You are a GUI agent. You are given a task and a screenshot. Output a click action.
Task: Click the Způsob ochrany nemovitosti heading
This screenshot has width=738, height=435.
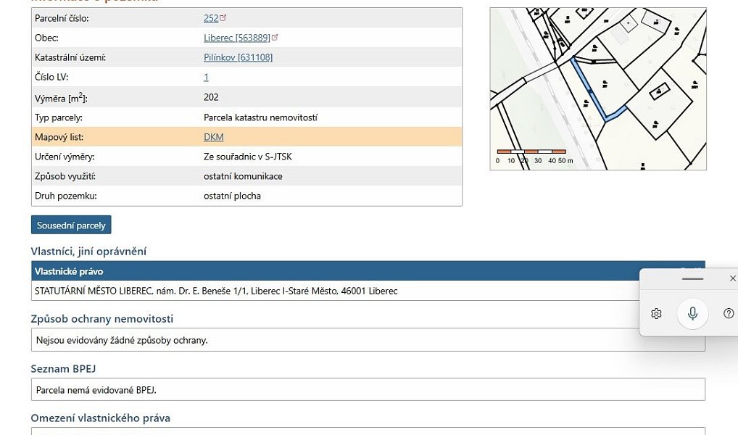pos(102,319)
